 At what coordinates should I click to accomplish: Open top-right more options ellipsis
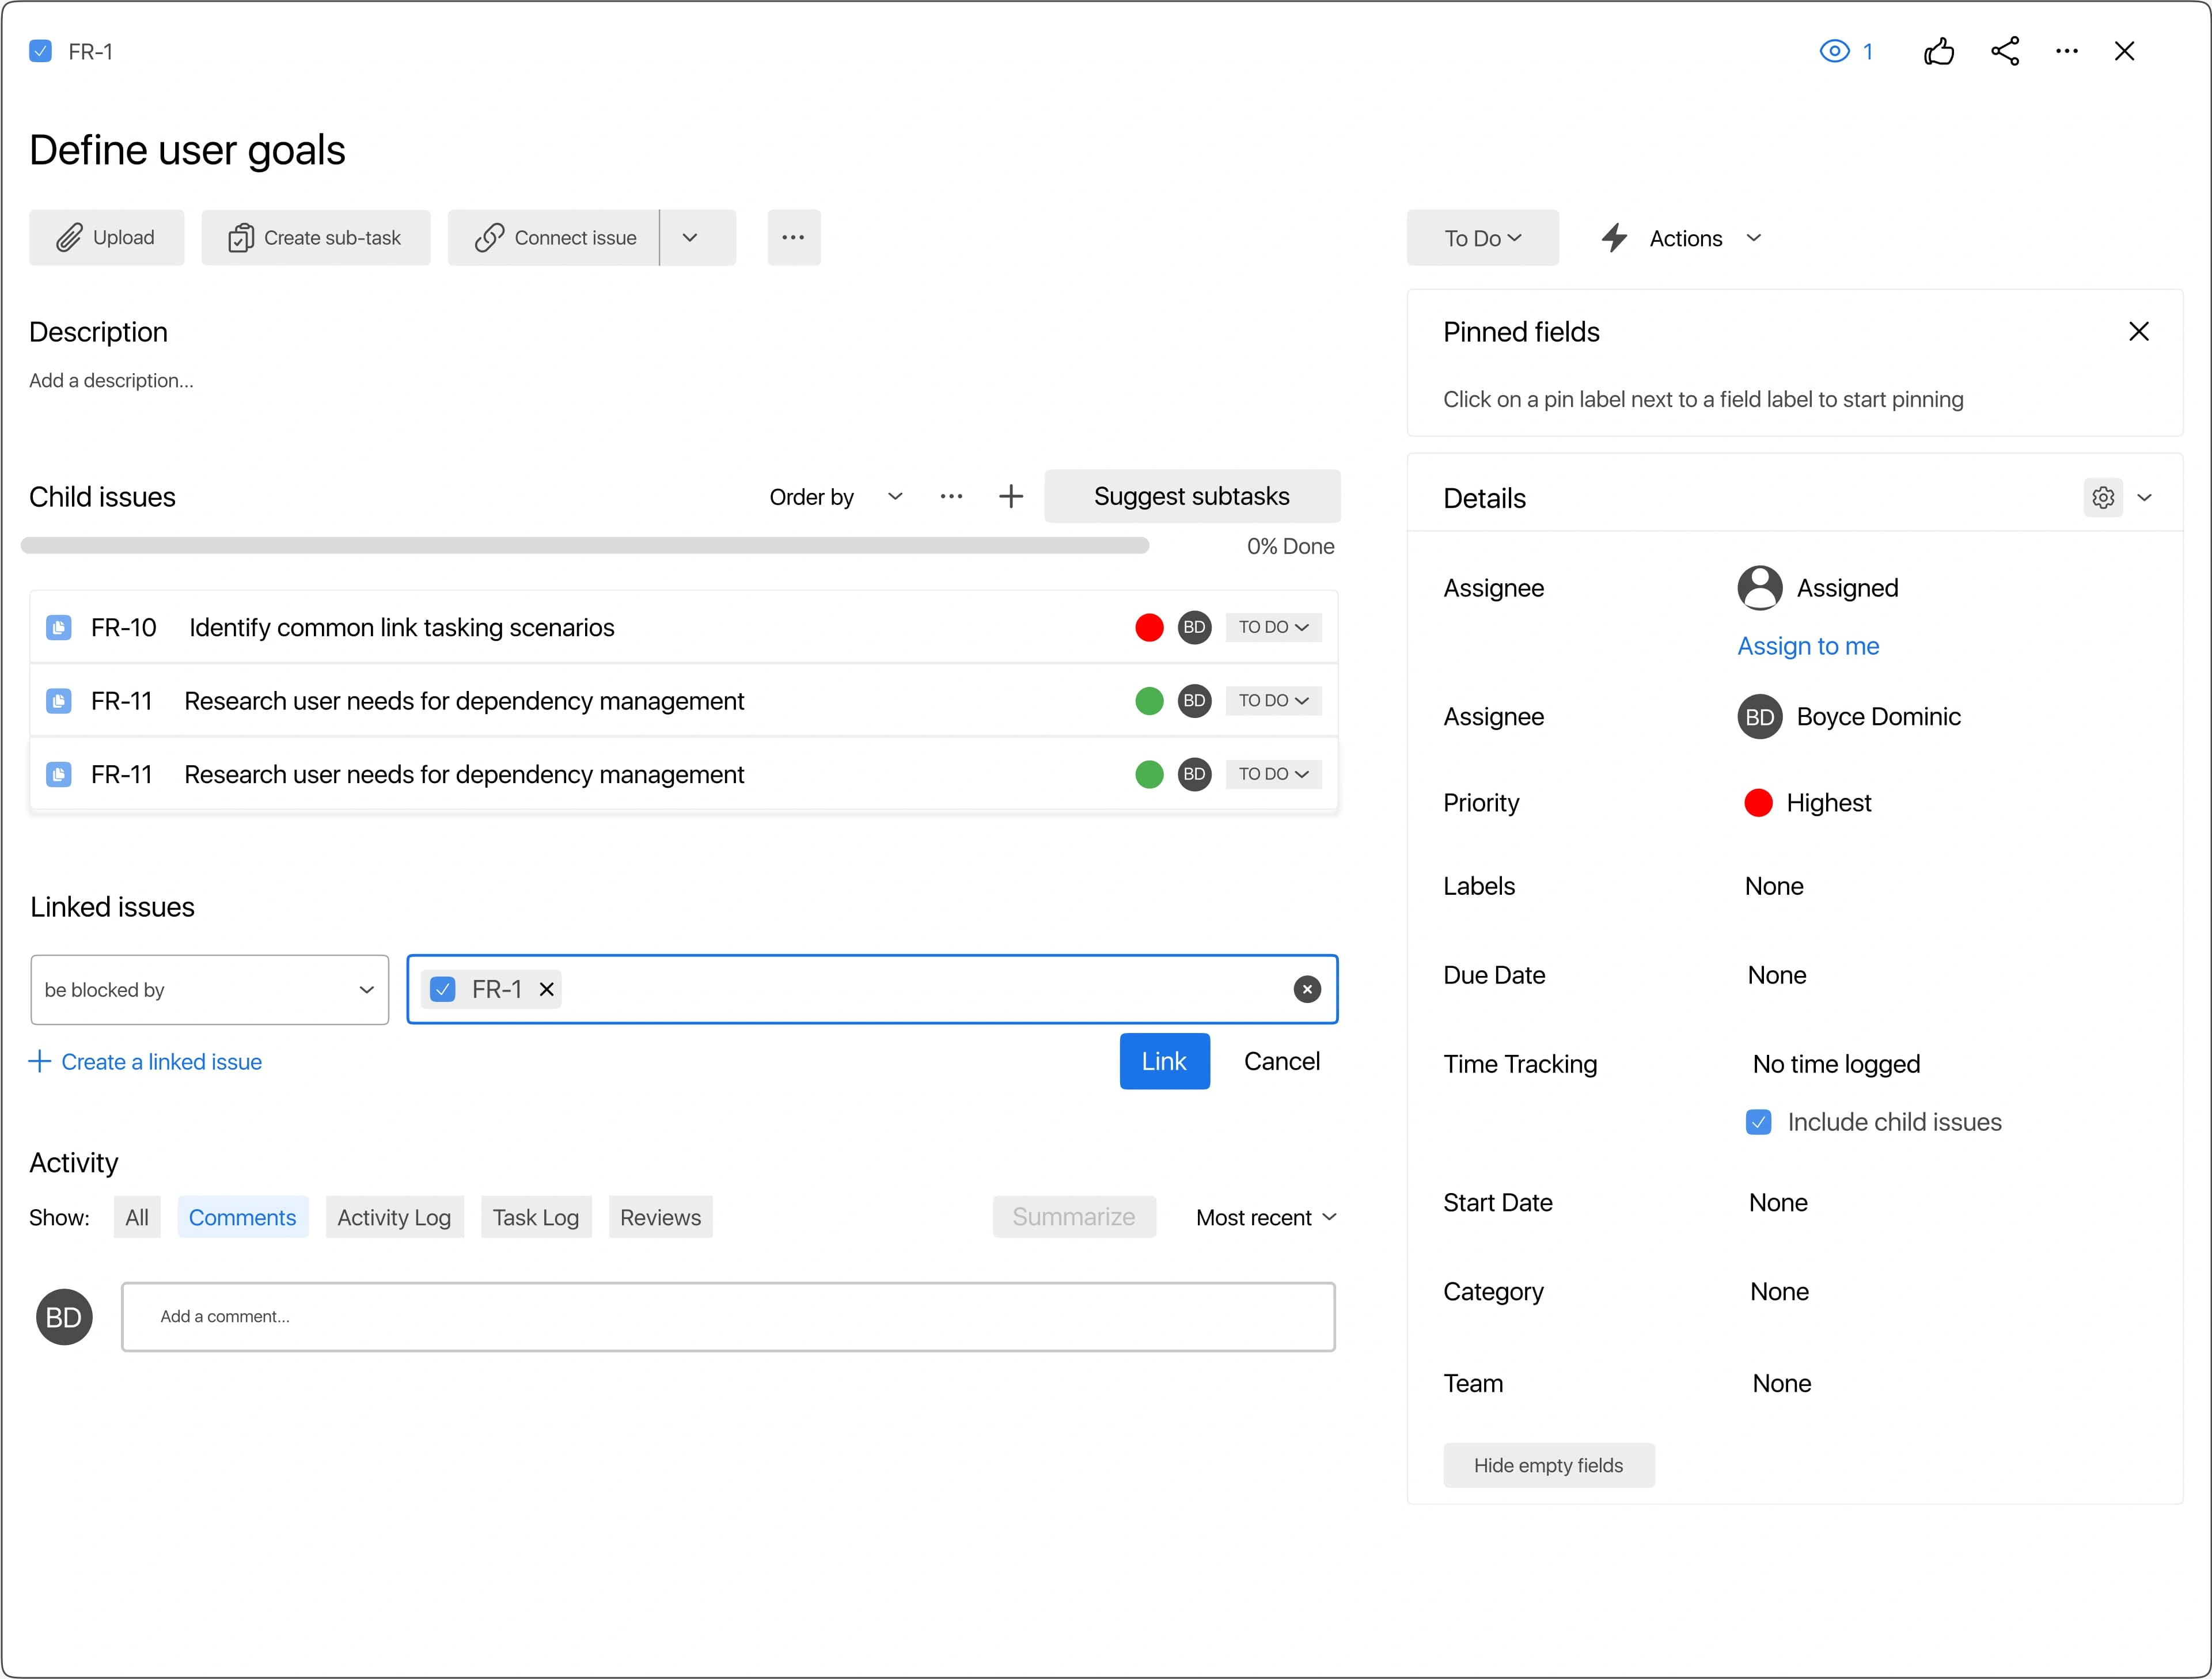[2066, 51]
